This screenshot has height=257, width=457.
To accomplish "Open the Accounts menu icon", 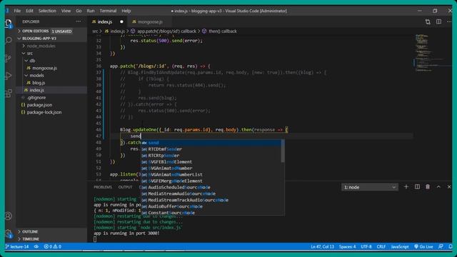I will pyautogui.click(x=8, y=216).
